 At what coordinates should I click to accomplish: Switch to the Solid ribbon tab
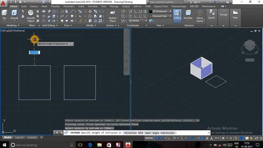tap(24, 7)
